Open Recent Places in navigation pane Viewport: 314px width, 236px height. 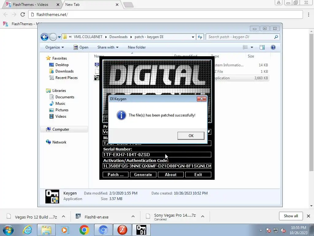tap(66, 78)
